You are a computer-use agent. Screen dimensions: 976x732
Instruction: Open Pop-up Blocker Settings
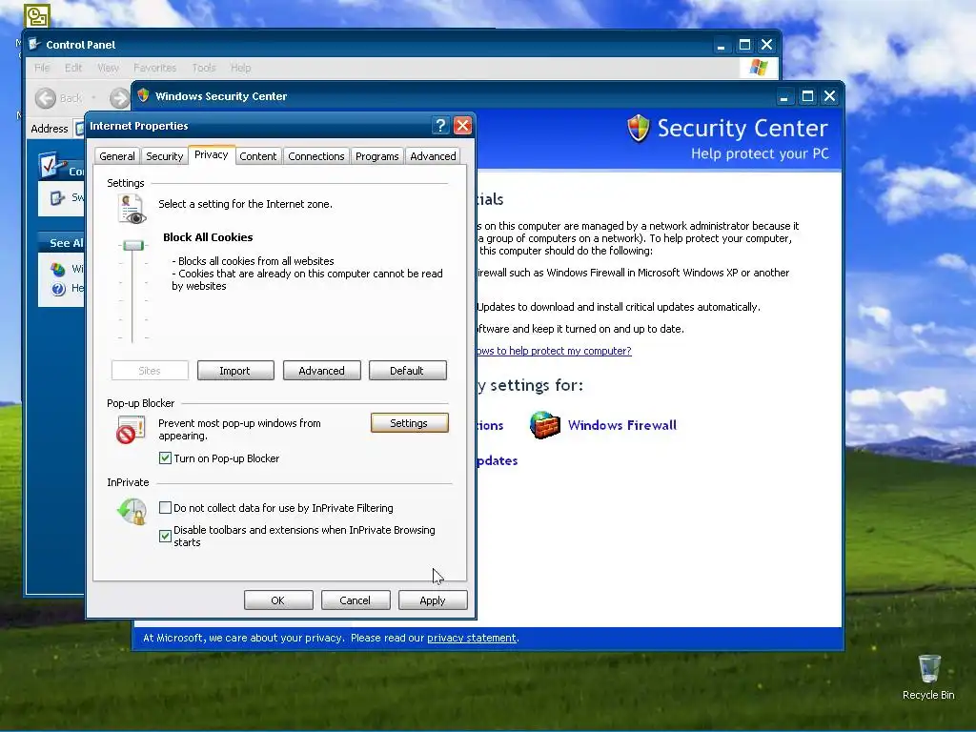409,422
